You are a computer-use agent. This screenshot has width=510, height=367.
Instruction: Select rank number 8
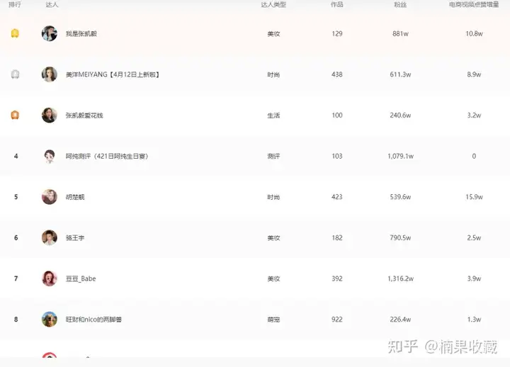pyautogui.click(x=16, y=320)
